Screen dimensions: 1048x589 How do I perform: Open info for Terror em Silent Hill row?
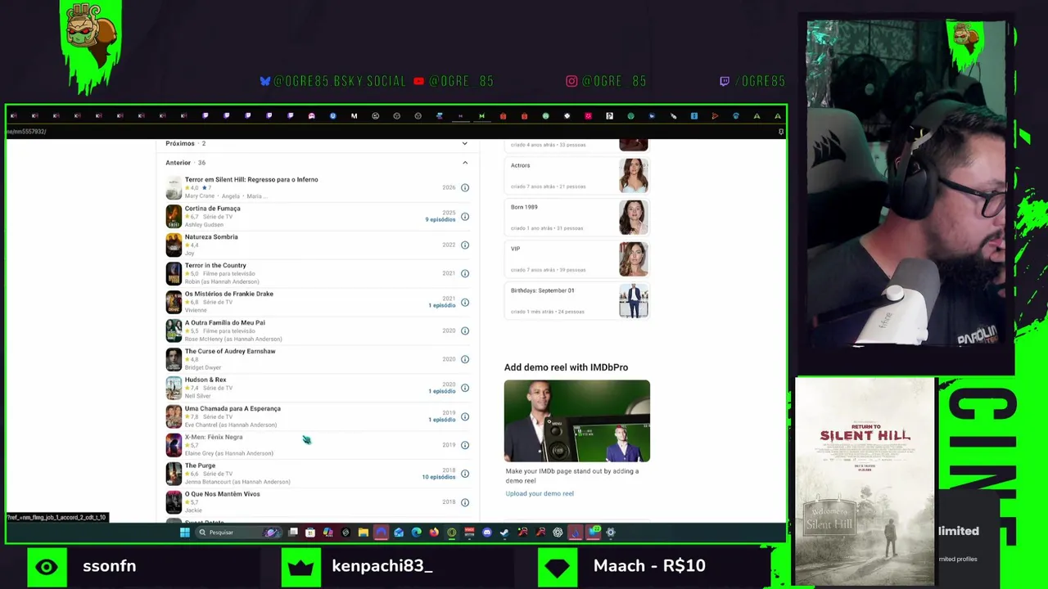point(465,187)
